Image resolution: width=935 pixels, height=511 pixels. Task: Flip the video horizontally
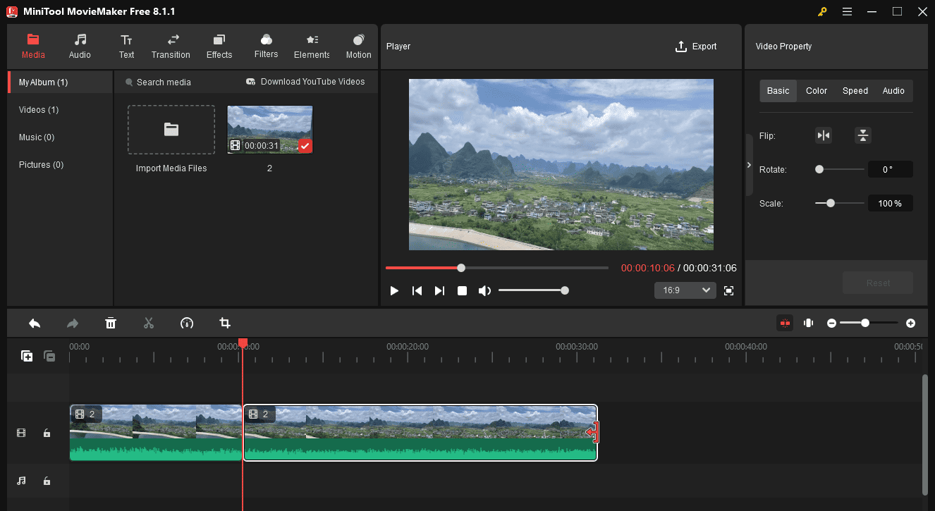824,135
